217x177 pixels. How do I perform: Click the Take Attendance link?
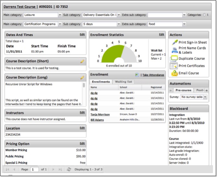153,75
